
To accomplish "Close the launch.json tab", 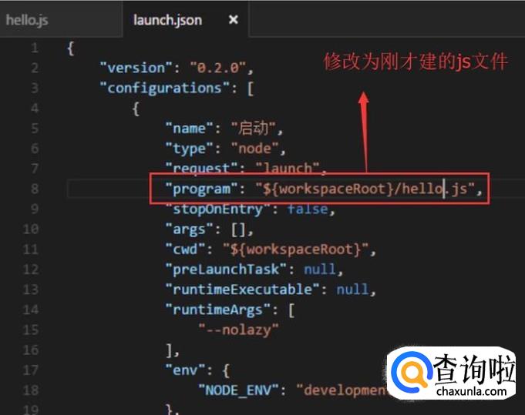I will pos(234,20).
